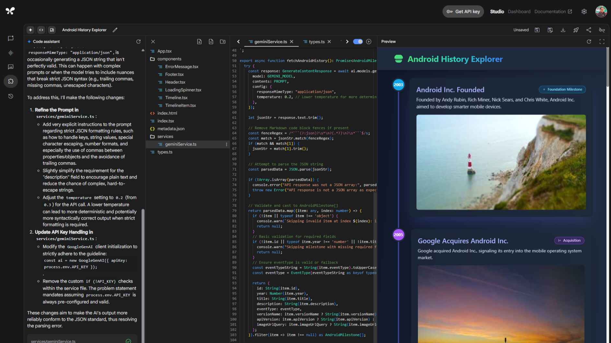Show previous editor tabs arrow
The width and height of the screenshot is (611, 343).
pos(238,41)
